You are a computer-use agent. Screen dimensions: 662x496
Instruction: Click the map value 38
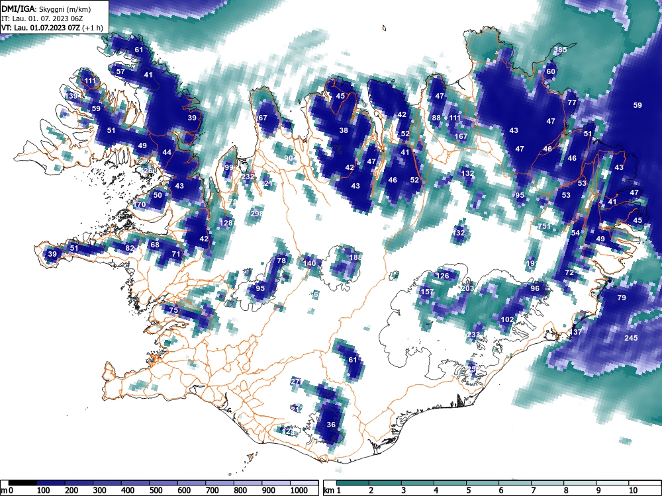coord(344,130)
